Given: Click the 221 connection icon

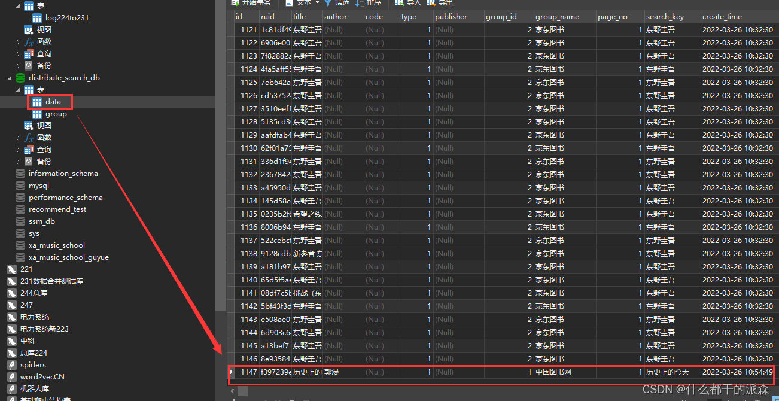Looking at the screenshot, I should click(11, 269).
